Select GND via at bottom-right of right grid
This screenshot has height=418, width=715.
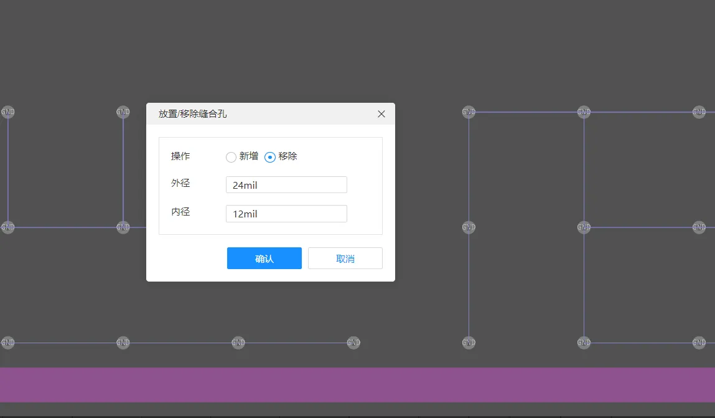pyautogui.click(x=699, y=343)
